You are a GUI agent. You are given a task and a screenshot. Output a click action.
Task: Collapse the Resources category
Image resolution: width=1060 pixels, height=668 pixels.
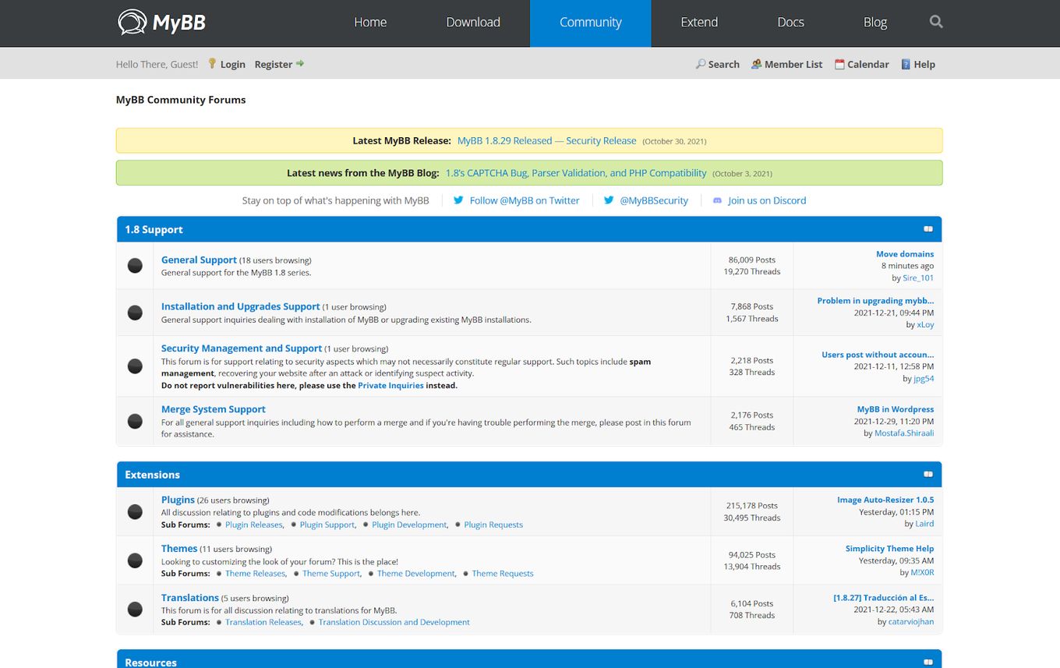[928, 662]
